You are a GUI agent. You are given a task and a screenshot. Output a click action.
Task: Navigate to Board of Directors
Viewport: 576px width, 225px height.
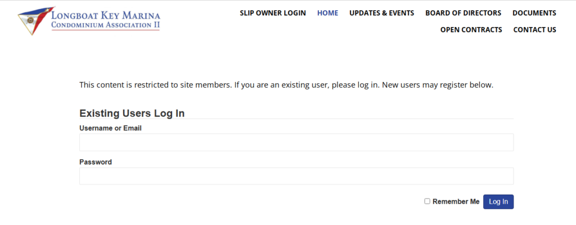tap(463, 13)
